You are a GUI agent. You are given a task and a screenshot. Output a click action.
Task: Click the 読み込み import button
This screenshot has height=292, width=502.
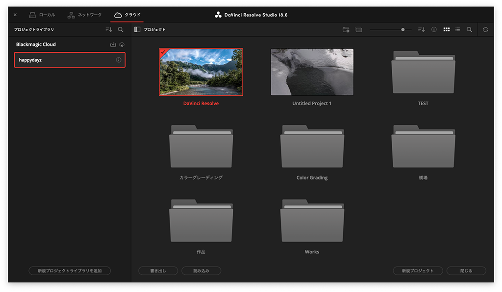(201, 270)
